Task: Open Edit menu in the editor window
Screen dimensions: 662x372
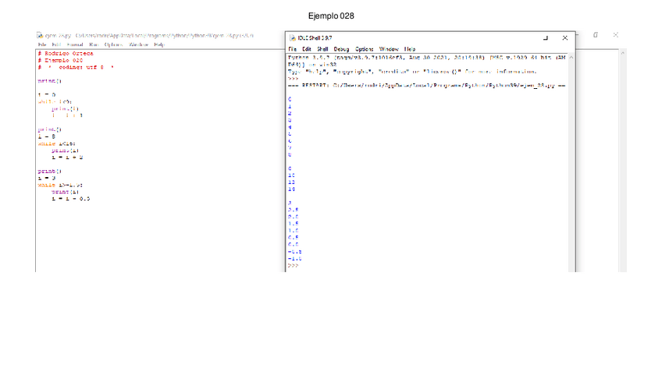Action: point(56,44)
